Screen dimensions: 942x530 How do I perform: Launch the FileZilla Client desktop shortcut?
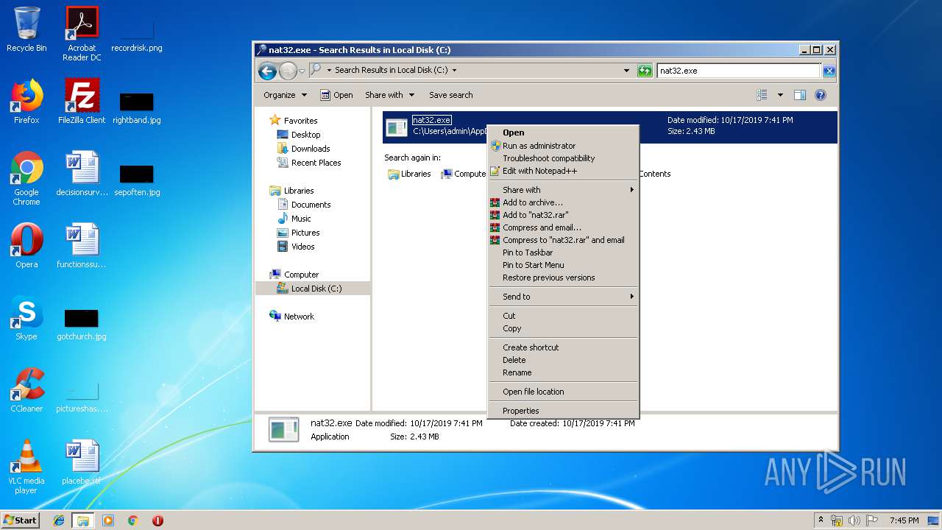82,102
